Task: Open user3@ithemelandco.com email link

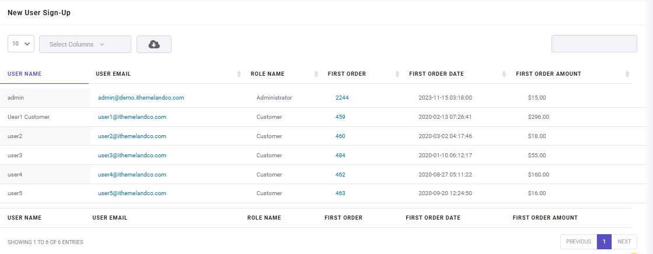Action: [x=132, y=155]
